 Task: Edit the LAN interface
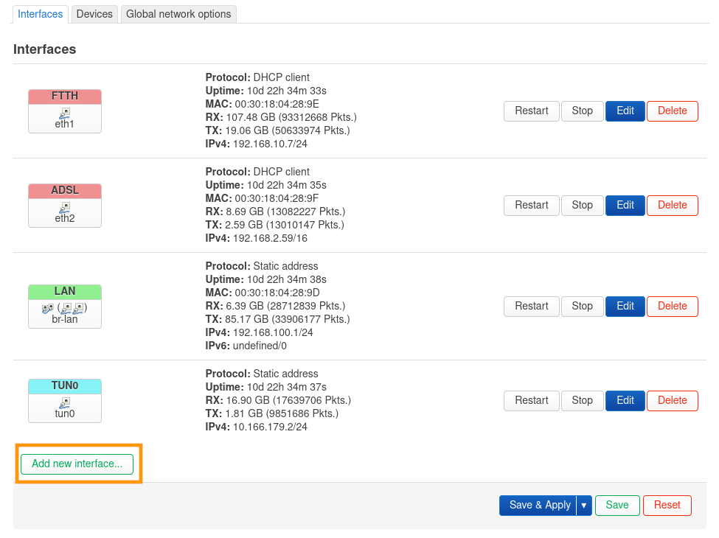coord(625,307)
